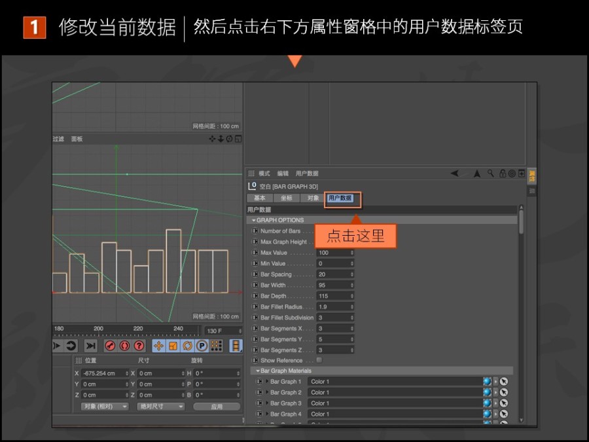Image resolution: width=589 pixels, height=442 pixels.
Task: Toggle the parameter keyframing P icon
Action: [202, 346]
